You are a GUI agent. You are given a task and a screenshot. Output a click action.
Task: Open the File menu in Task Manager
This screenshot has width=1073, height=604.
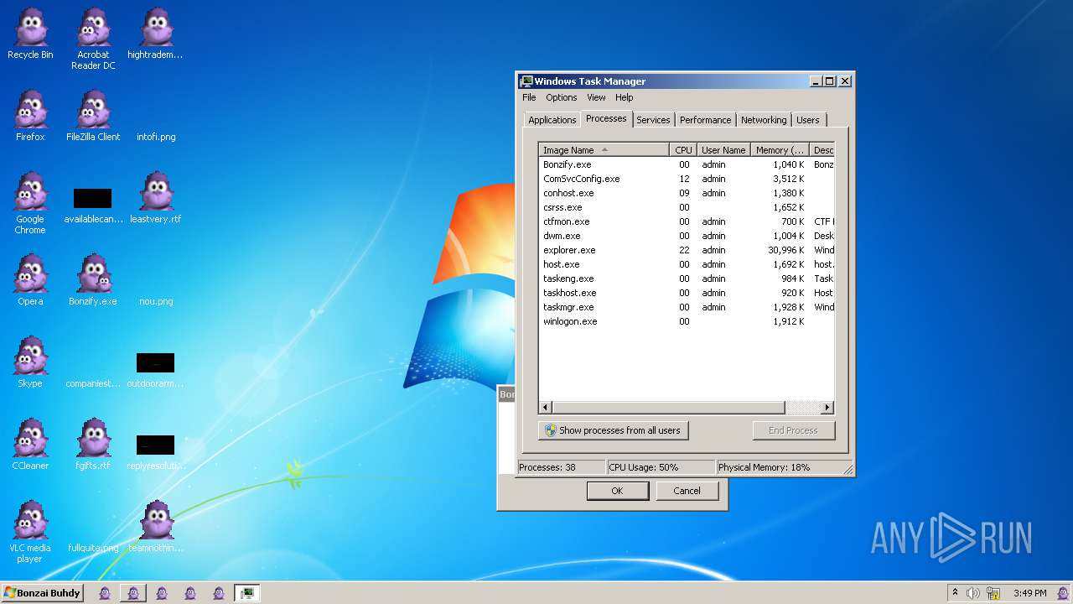tap(529, 97)
